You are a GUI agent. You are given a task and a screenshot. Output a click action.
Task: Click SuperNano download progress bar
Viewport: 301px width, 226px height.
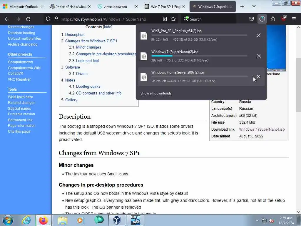[x=199, y=56]
